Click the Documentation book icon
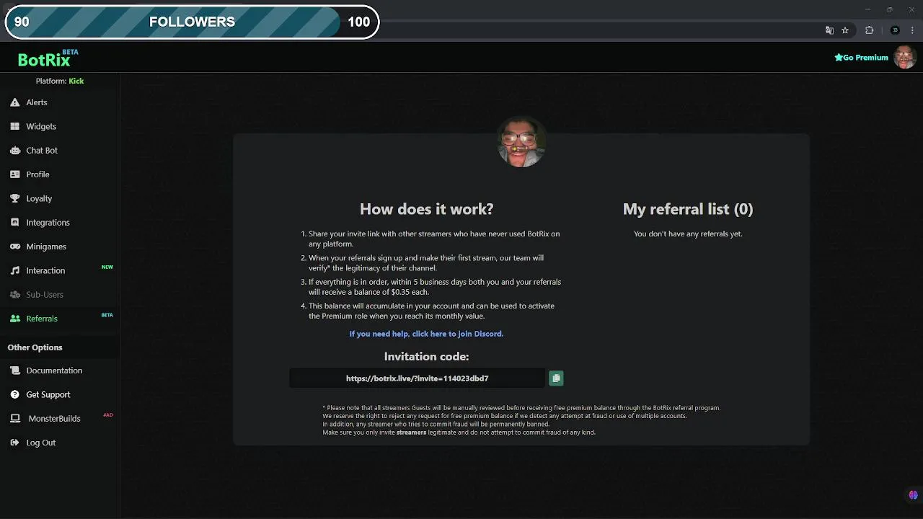 14,371
